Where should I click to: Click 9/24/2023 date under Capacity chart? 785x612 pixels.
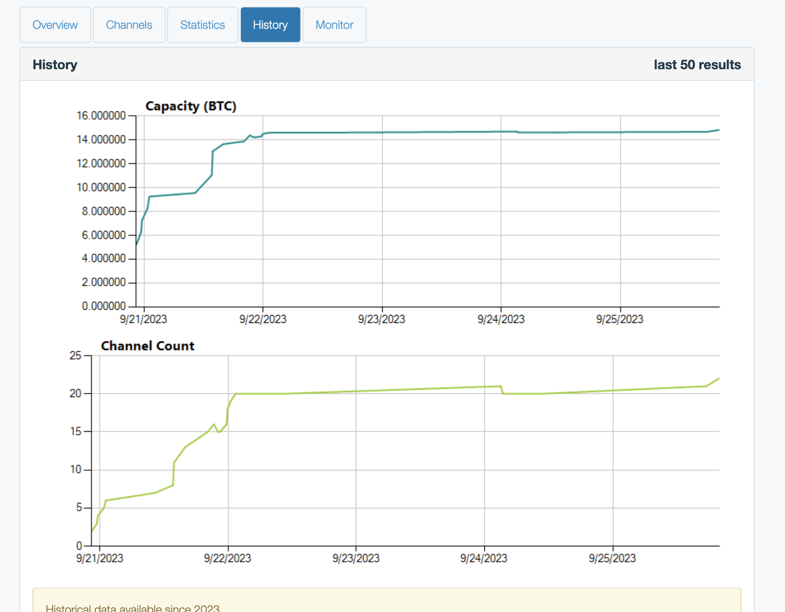click(501, 319)
